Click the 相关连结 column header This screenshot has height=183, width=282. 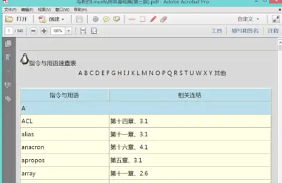point(190,95)
